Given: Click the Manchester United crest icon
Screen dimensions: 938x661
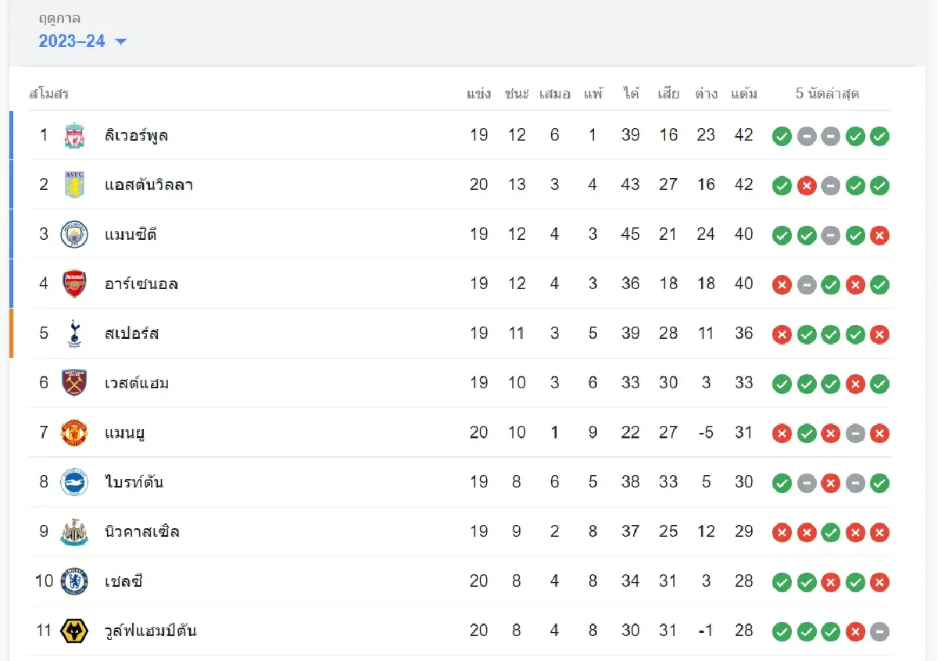Looking at the screenshot, I should point(74,433).
